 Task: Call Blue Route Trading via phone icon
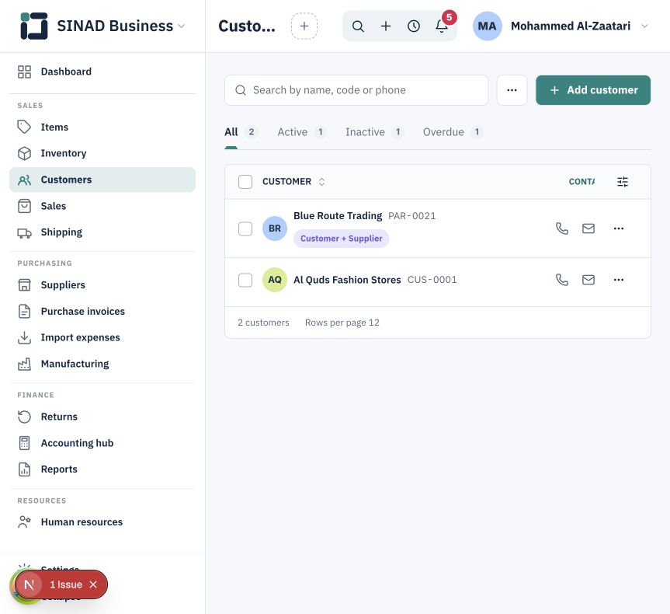tap(562, 229)
